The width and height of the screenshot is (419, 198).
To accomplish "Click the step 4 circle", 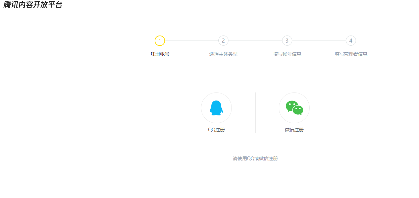I will pos(351,41).
